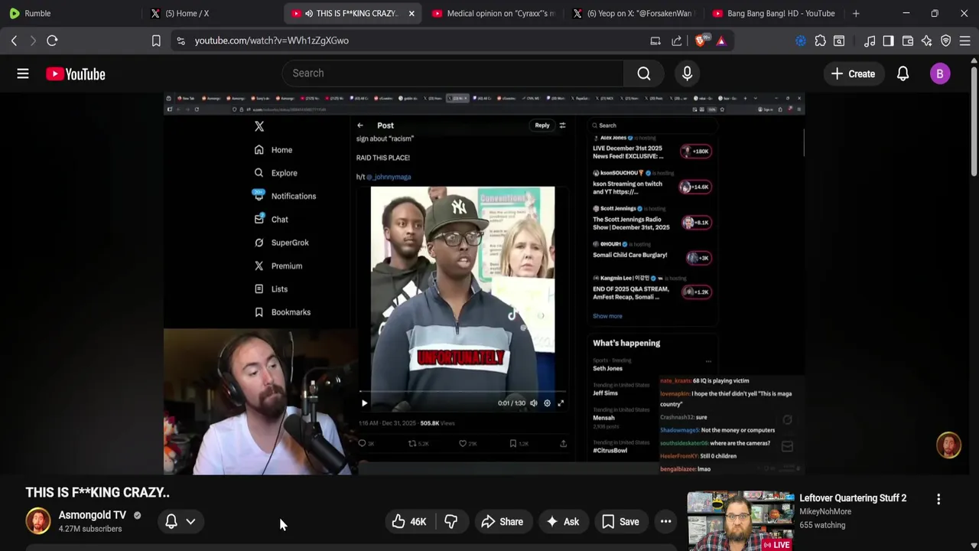Viewport: 979px width, 551px height.
Task: Click the floating avatar icon at right edge
Action: [x=948, y=445]
